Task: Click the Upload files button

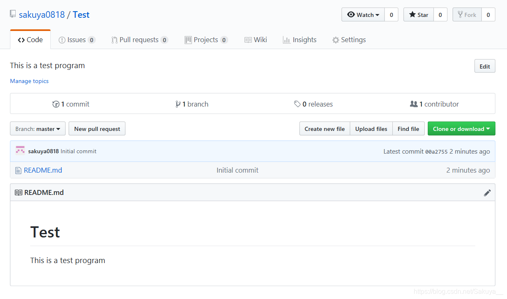Action: pos(371,129)
